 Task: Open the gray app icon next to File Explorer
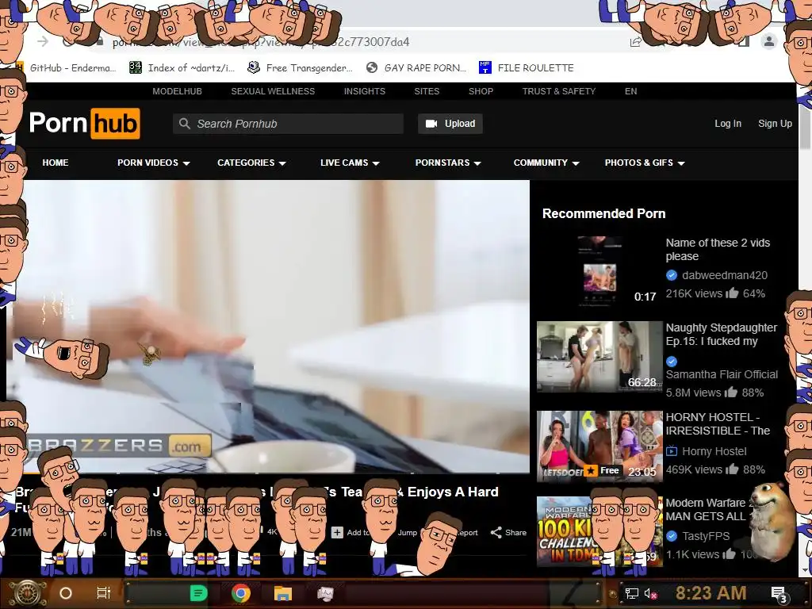coord(325,593)
